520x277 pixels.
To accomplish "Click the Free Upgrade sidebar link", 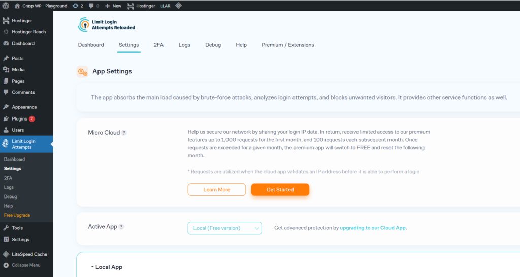I will pyautogui.click(x=17, y=215).
